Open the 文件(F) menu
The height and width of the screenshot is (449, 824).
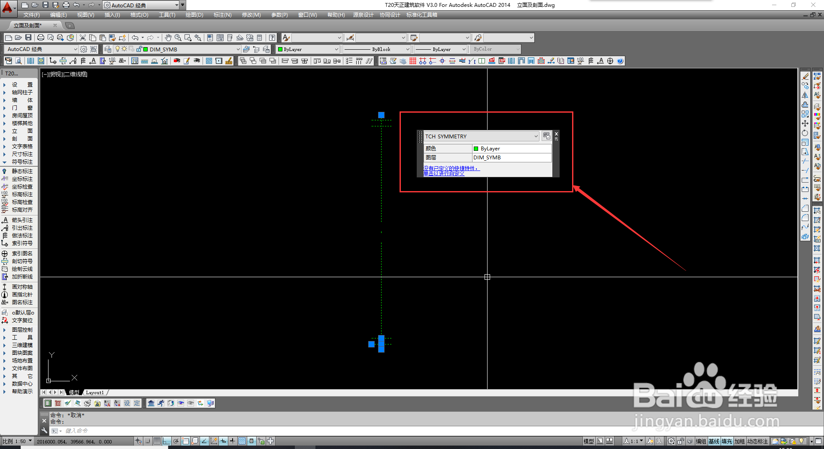(31, 15)
